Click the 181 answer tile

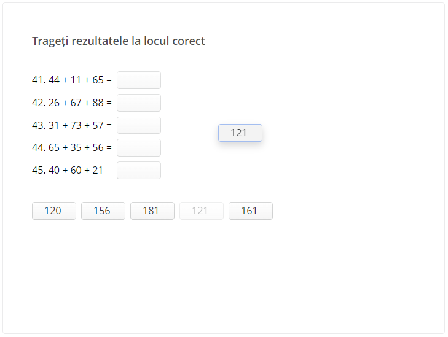[152, 211]
